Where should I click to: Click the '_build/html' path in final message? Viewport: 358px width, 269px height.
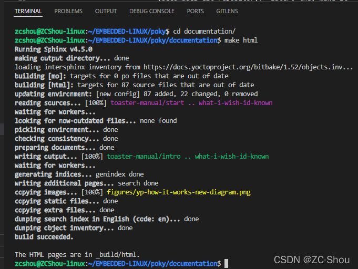(x=116, y=255)
